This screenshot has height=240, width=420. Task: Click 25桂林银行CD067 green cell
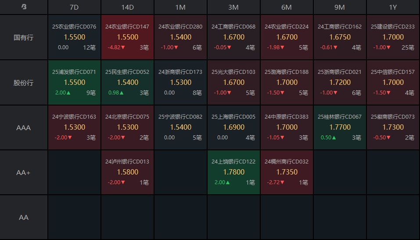coord(340,127)
